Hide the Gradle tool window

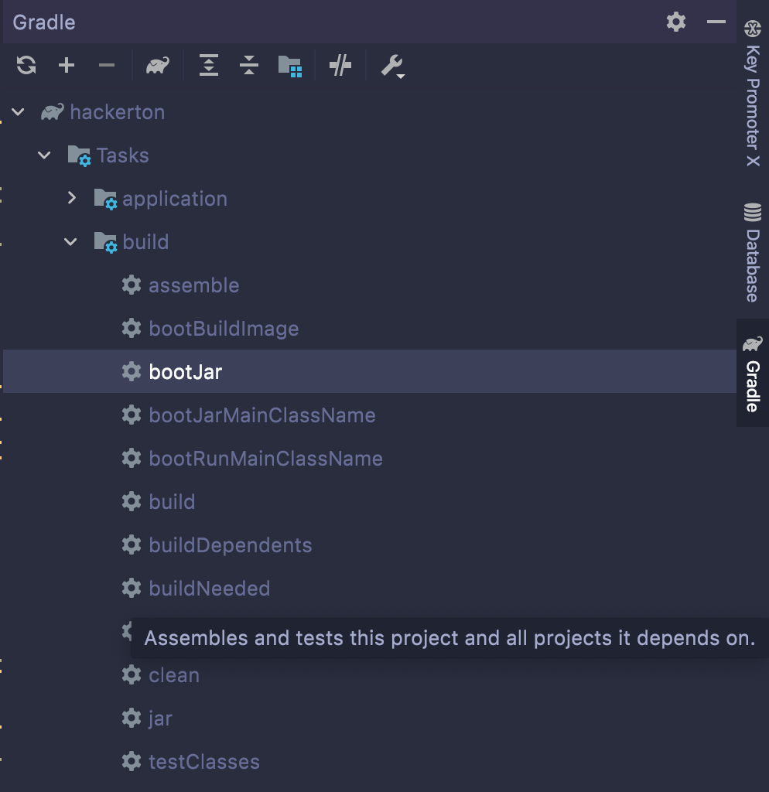(716, 22)
